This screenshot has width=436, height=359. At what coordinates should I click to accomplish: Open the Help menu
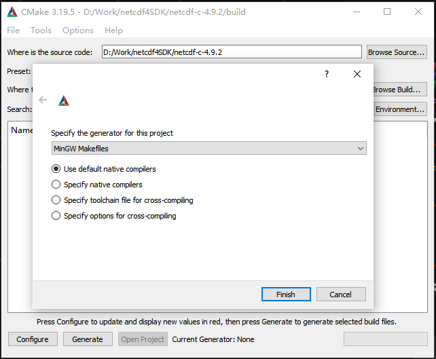click(x=113, y=31)
